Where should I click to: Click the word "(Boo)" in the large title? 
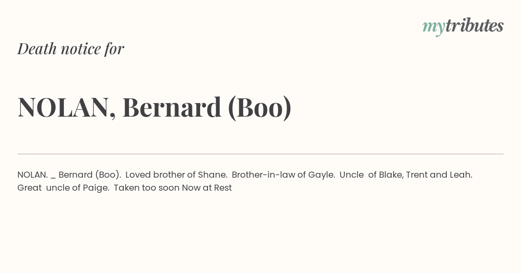point(260,107)
